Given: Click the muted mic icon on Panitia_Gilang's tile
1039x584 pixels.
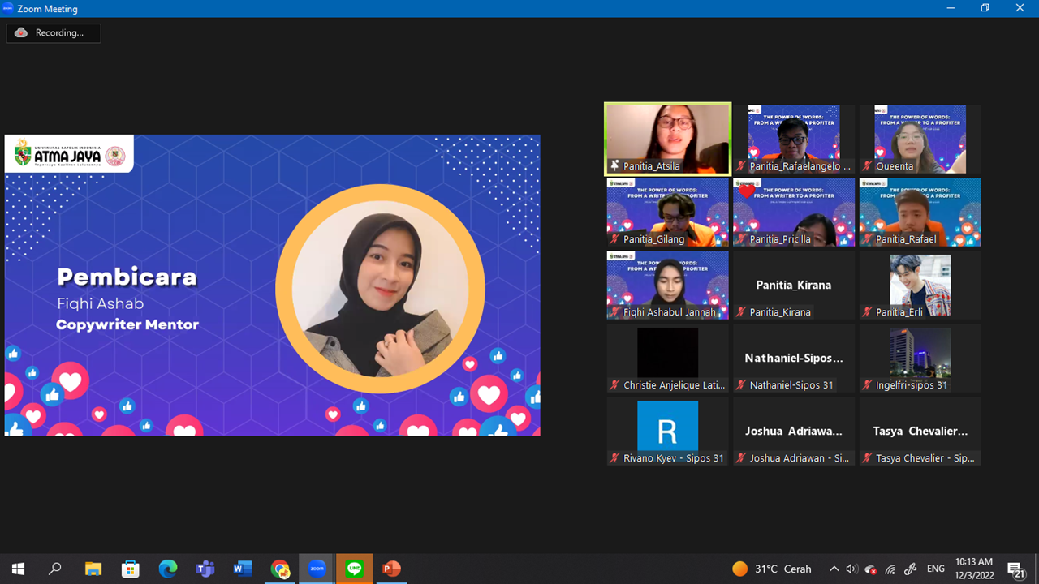Looking at the screenshot, I should coord(614,239).
